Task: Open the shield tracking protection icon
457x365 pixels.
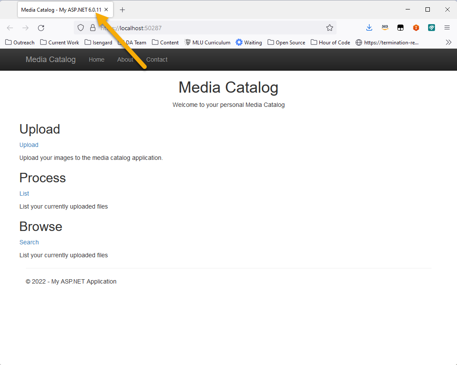Action: point(81,28)
